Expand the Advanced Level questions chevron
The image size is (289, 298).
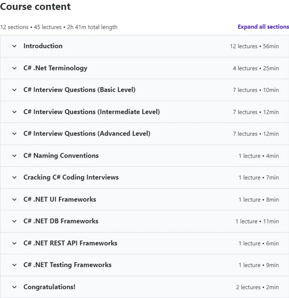coord(14,134)
